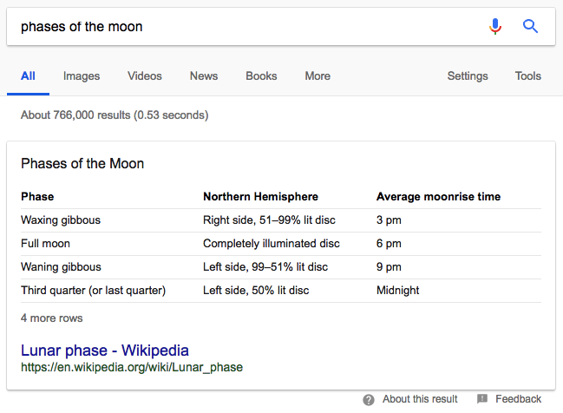Click the Average moonrise time column header
The width and height of the screenshot is (563, 413).
coord(438,197)
